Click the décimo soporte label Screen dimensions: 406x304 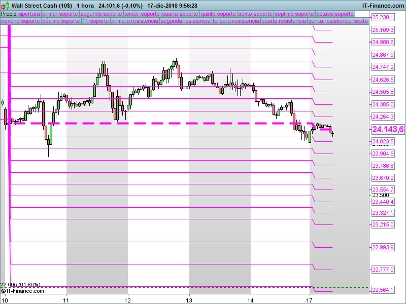pos(61,21)
